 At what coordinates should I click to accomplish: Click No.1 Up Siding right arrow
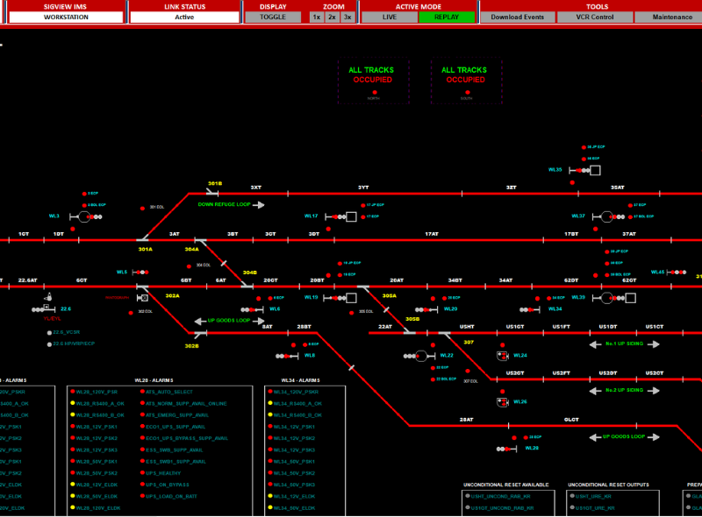654,344
